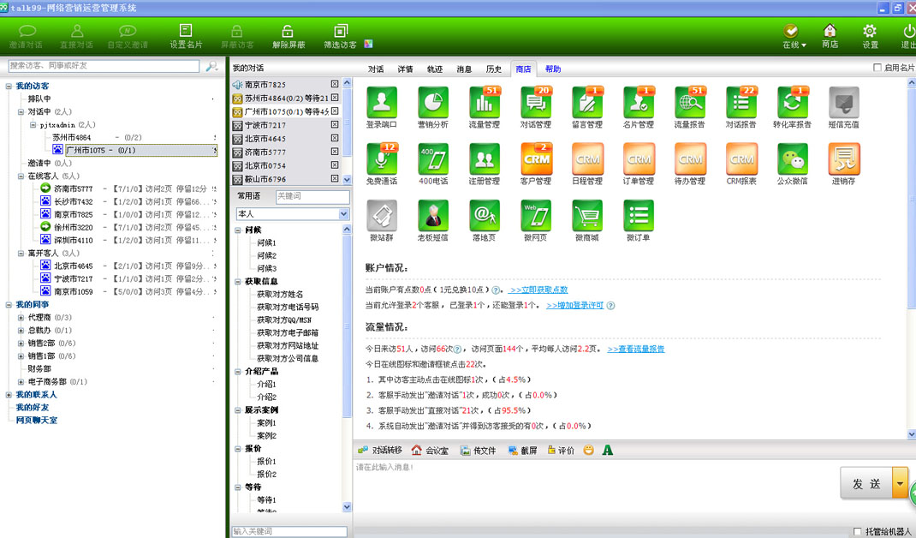Screen dimensions: 916x538
Task: Click the visitor search input field
Action: pyautogui.click(x=106, y=66)
